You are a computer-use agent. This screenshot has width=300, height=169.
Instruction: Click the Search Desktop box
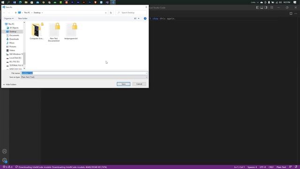coord(131,13)
